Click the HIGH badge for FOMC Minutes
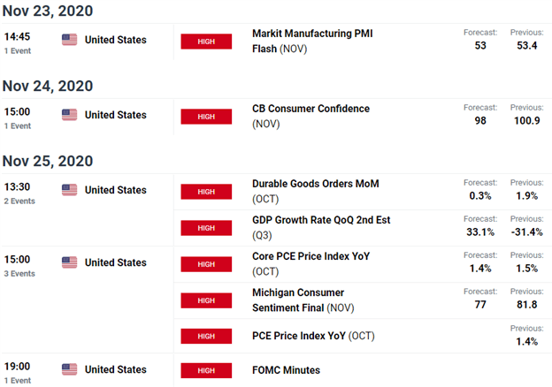Viewport: 552px width, 387px height. tap(206, 370)
